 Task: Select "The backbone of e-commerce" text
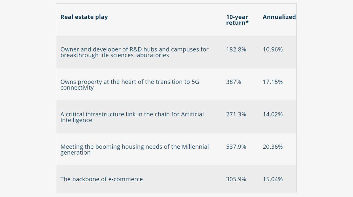(x=101, y=179)
